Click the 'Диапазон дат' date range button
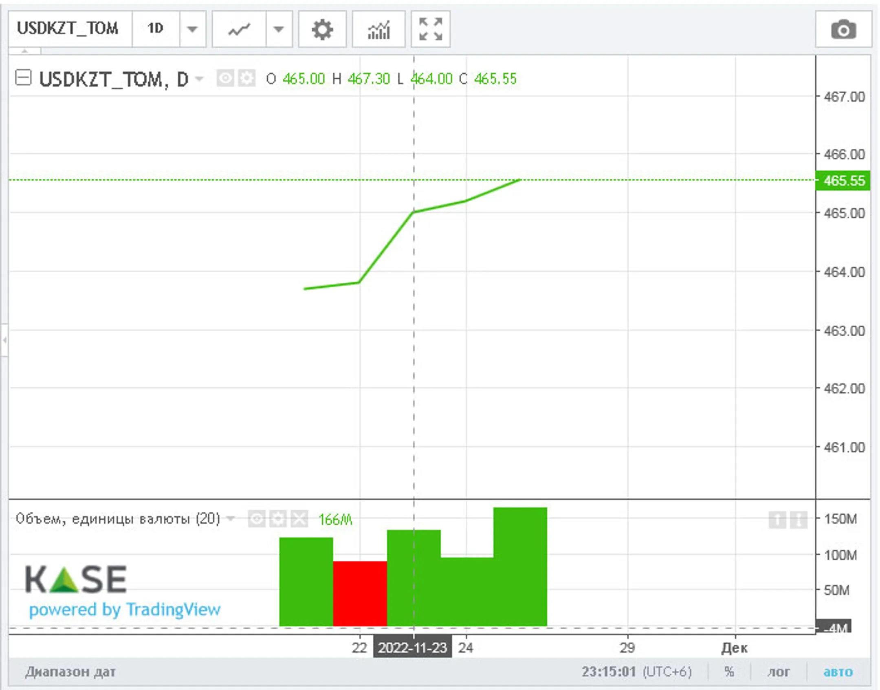This screenshot has height=690, width=880. (x=70, y=672)
